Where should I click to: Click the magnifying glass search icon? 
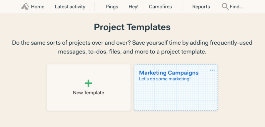point(225,7)
